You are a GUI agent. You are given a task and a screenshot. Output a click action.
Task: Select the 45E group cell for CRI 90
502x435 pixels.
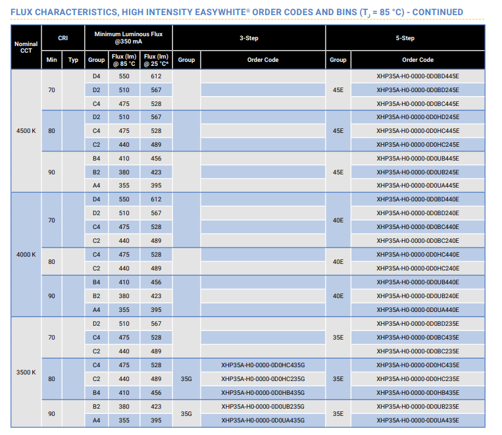coord(338,172)
